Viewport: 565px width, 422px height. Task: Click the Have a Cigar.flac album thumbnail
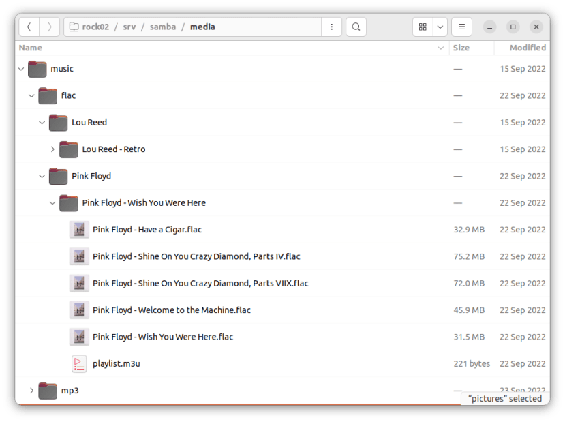coord(79,230)
